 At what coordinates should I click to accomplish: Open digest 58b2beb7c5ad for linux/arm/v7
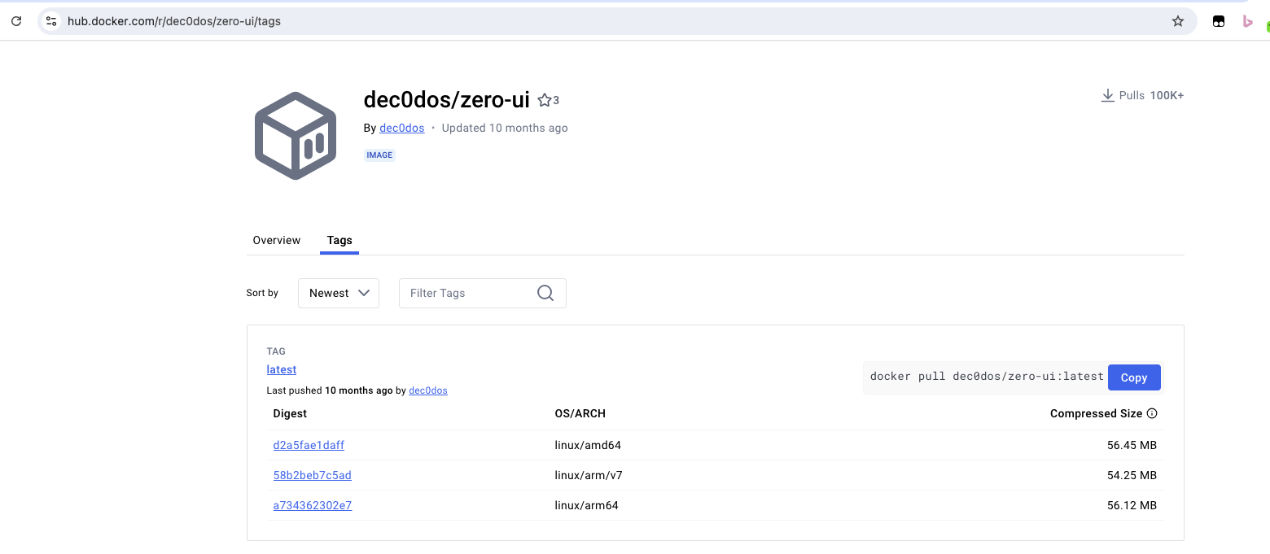coord(312,475)
